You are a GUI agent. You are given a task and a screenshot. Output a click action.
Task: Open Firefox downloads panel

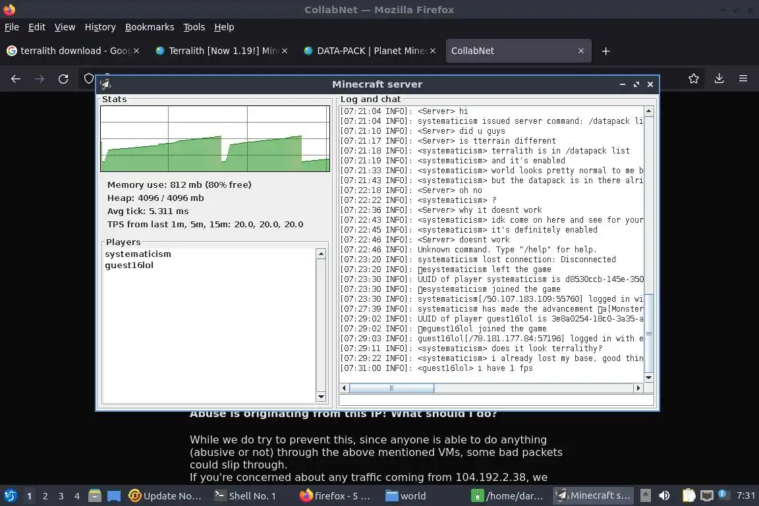(x=719, y=78)
